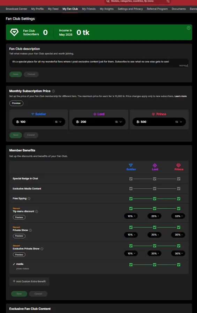Click the info icon beside Monthly Subscription Price
The width and height of the screenshot is (197, 313).
pyautogui.click(x=53, y=91)
